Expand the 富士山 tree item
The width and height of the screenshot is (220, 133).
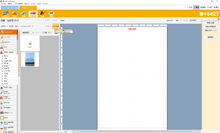[x=6, y=56]
